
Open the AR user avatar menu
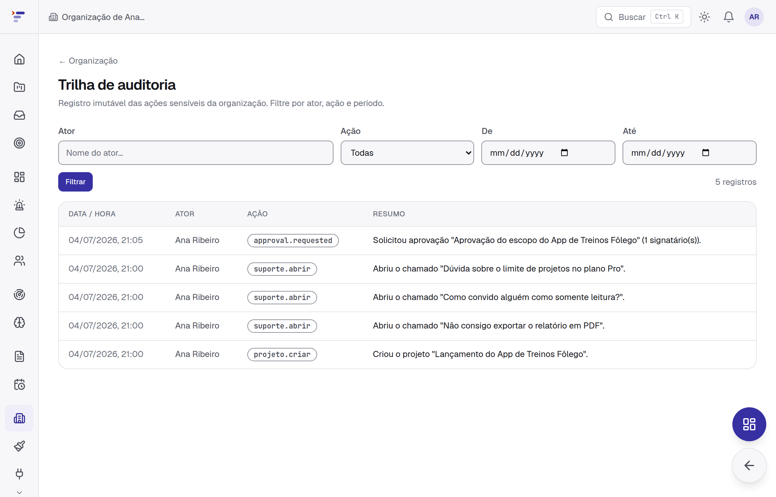pyautogui.click(x=754, y=17)
